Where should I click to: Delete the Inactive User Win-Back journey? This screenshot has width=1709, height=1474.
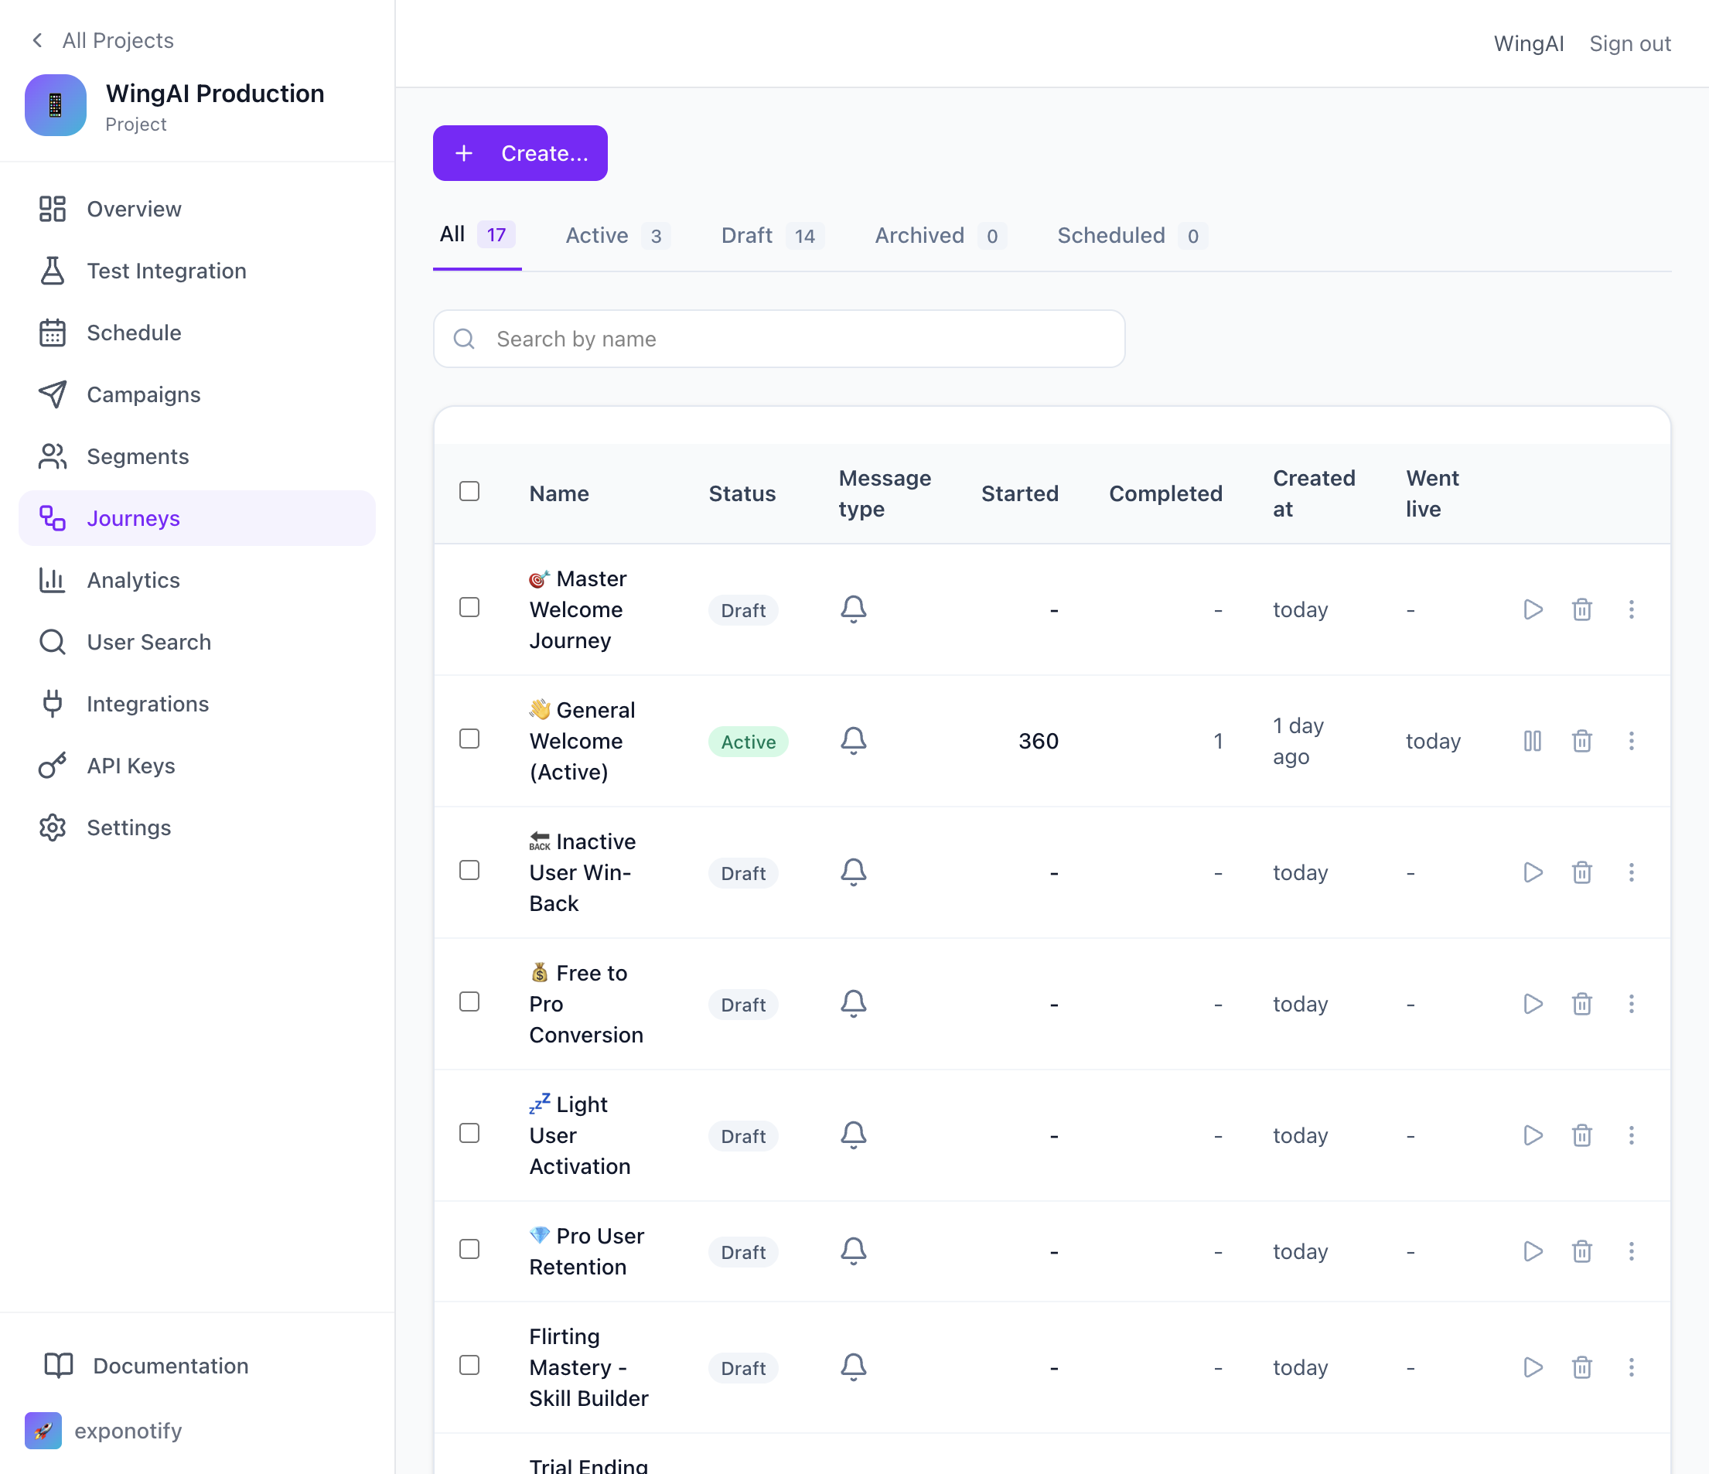1581,872
